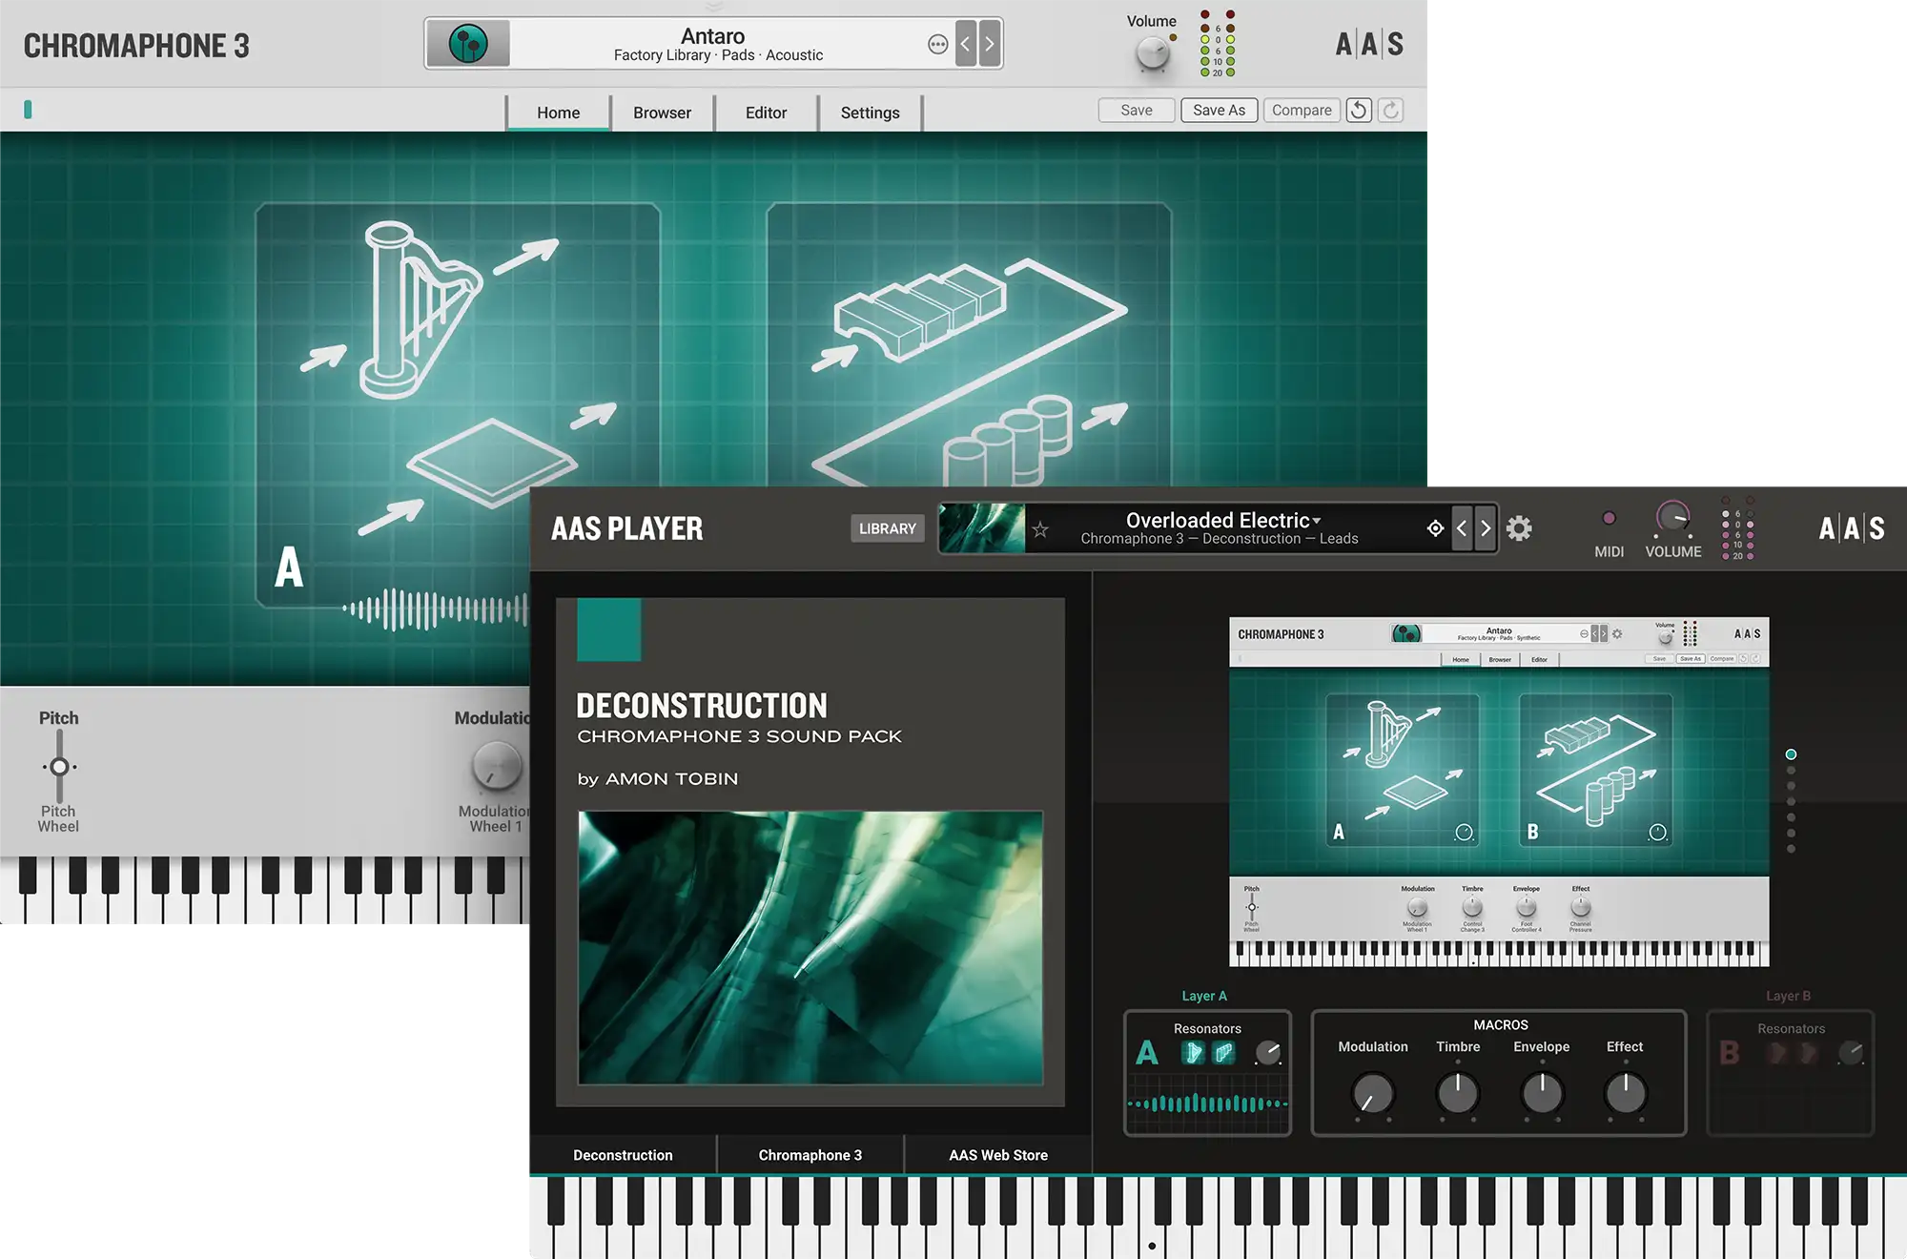Screen dimensions: 1907x1259
Task: Select next preset in AAS Player
Action: [1486, 528]
